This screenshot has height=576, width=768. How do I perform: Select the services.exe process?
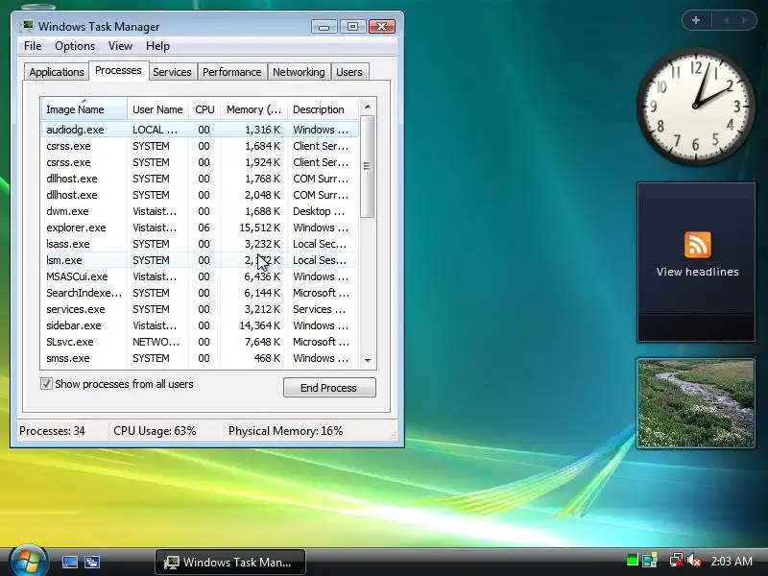(x=200, y=309)
